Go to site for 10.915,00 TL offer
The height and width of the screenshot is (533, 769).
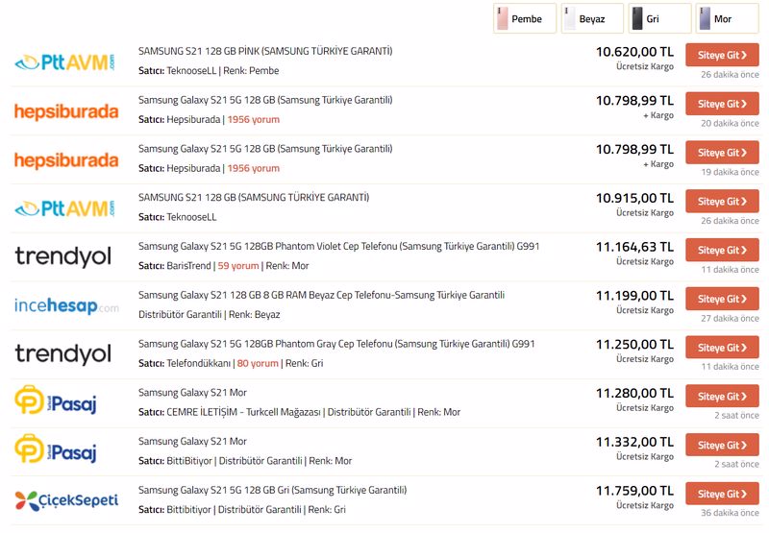722,202
